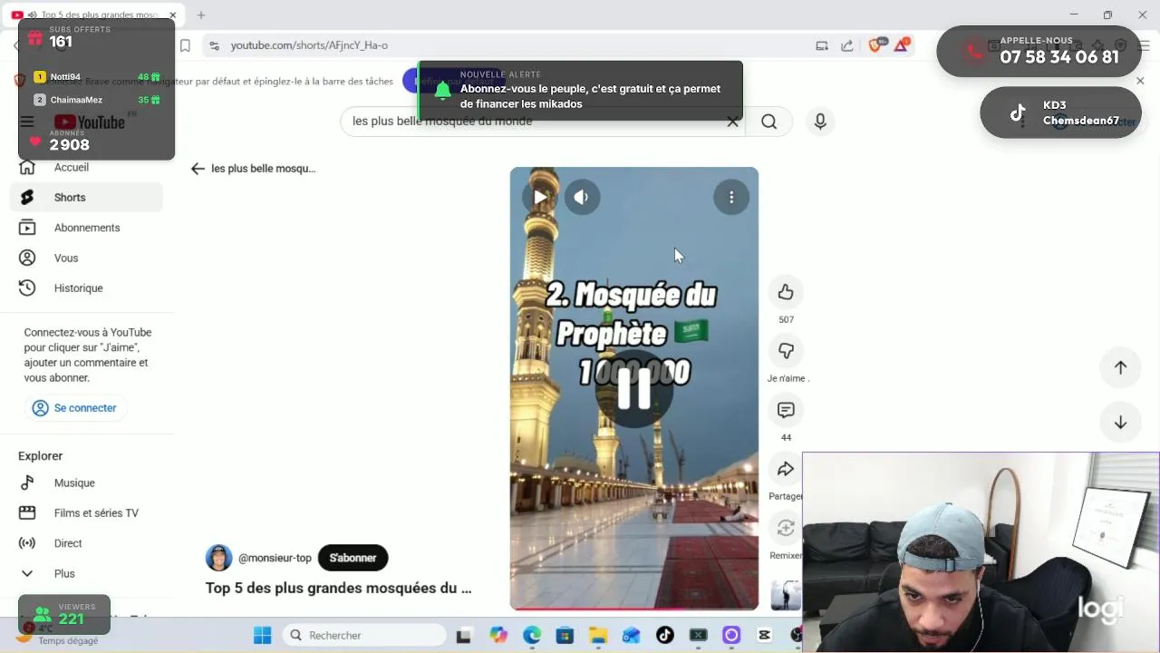Viewport: 1160px width, 653px height.
Task: Expand the Plus section in the sidebar
Action: pos(86,574)
